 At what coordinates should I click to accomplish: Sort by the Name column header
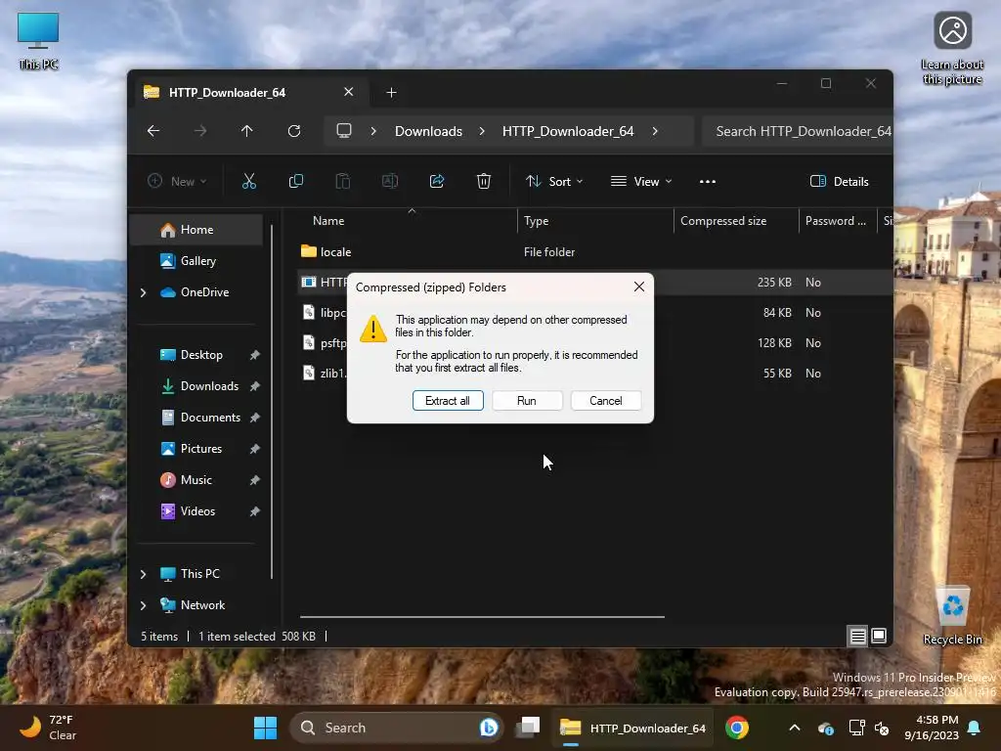[x=409, y=221]
